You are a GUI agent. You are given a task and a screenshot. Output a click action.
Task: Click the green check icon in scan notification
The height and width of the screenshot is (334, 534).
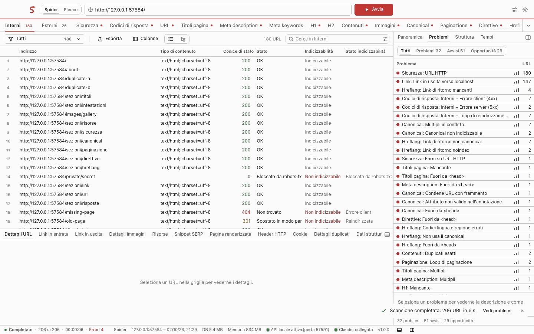(x=384, y=311)
